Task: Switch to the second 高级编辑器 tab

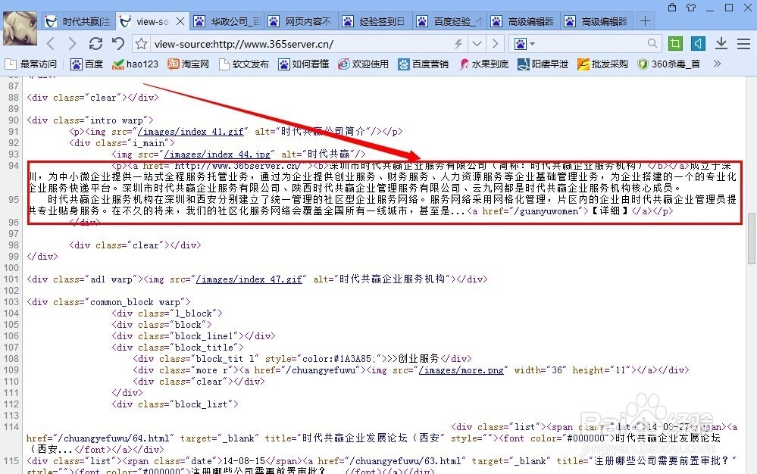Action: tap(598, 21)
